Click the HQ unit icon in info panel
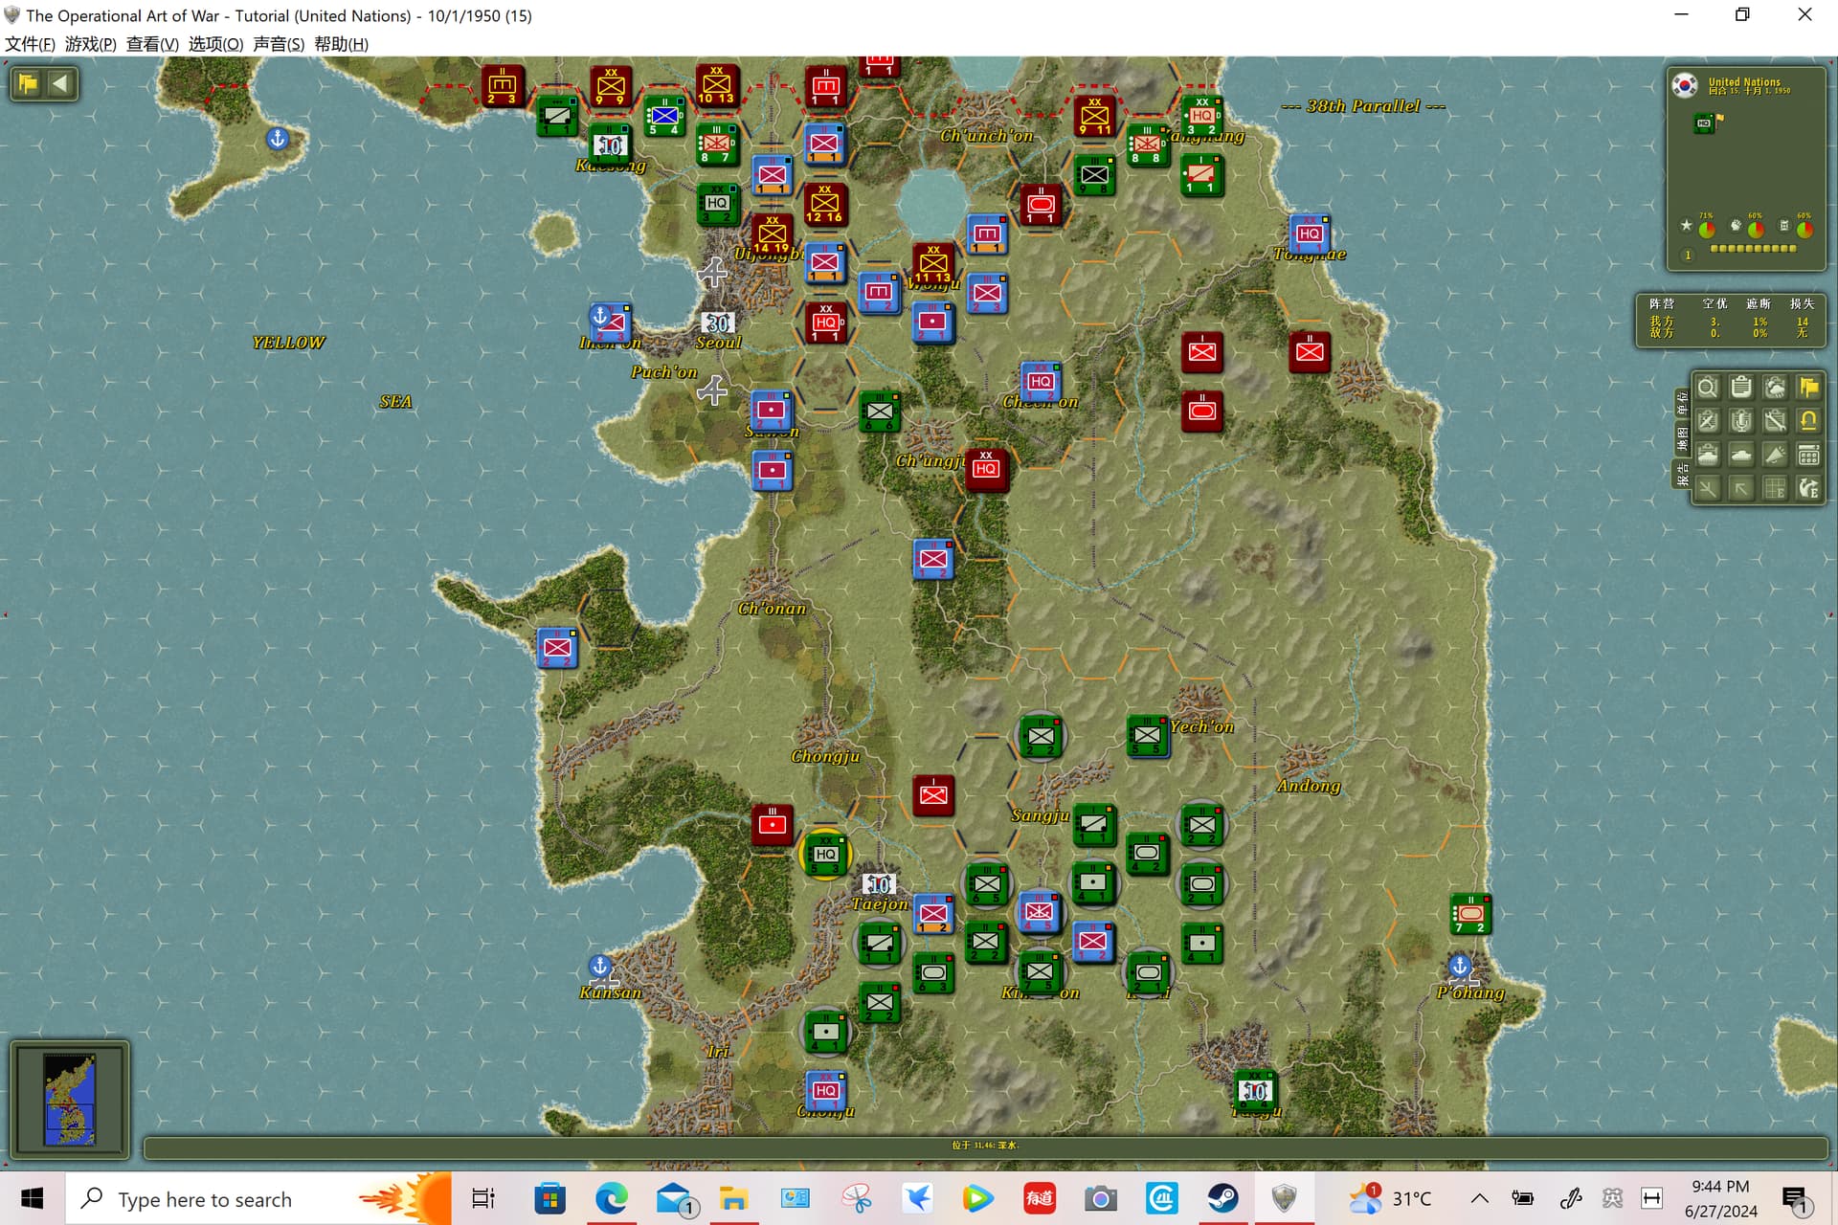This screenshot has width=1838, height=1225. 1704,122
